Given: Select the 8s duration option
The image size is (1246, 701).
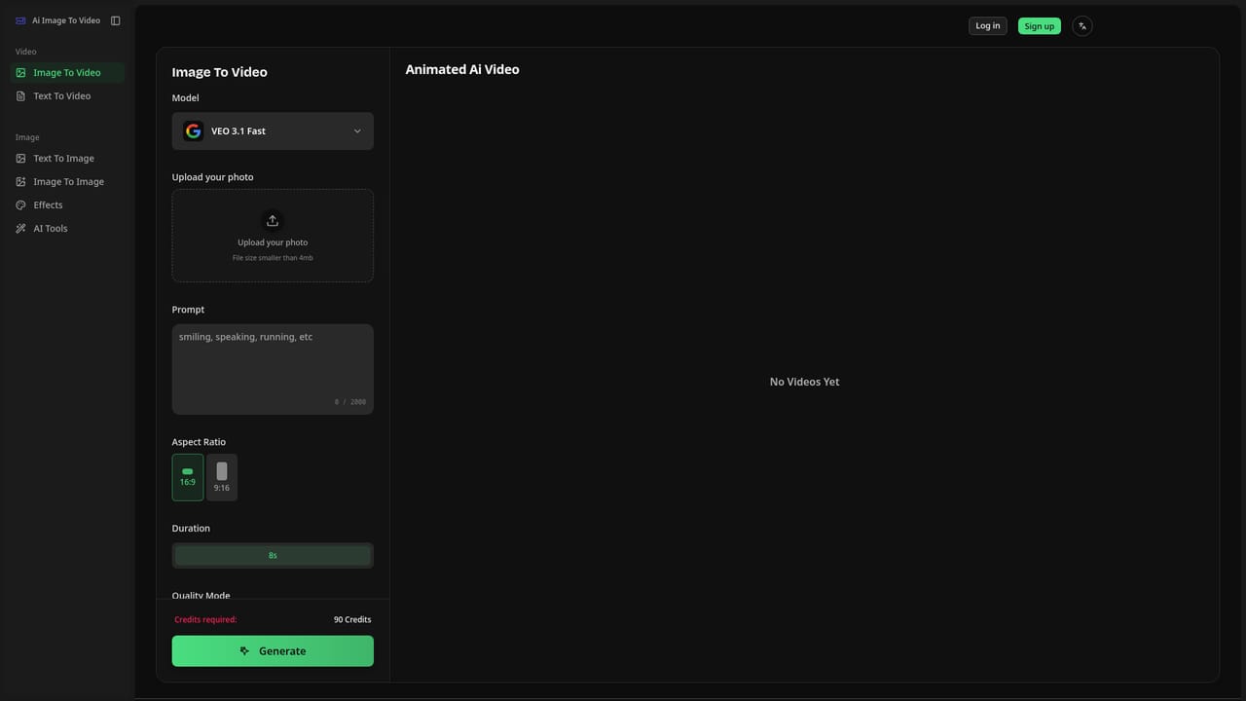Looking at the screenshot, I should 273,555.
